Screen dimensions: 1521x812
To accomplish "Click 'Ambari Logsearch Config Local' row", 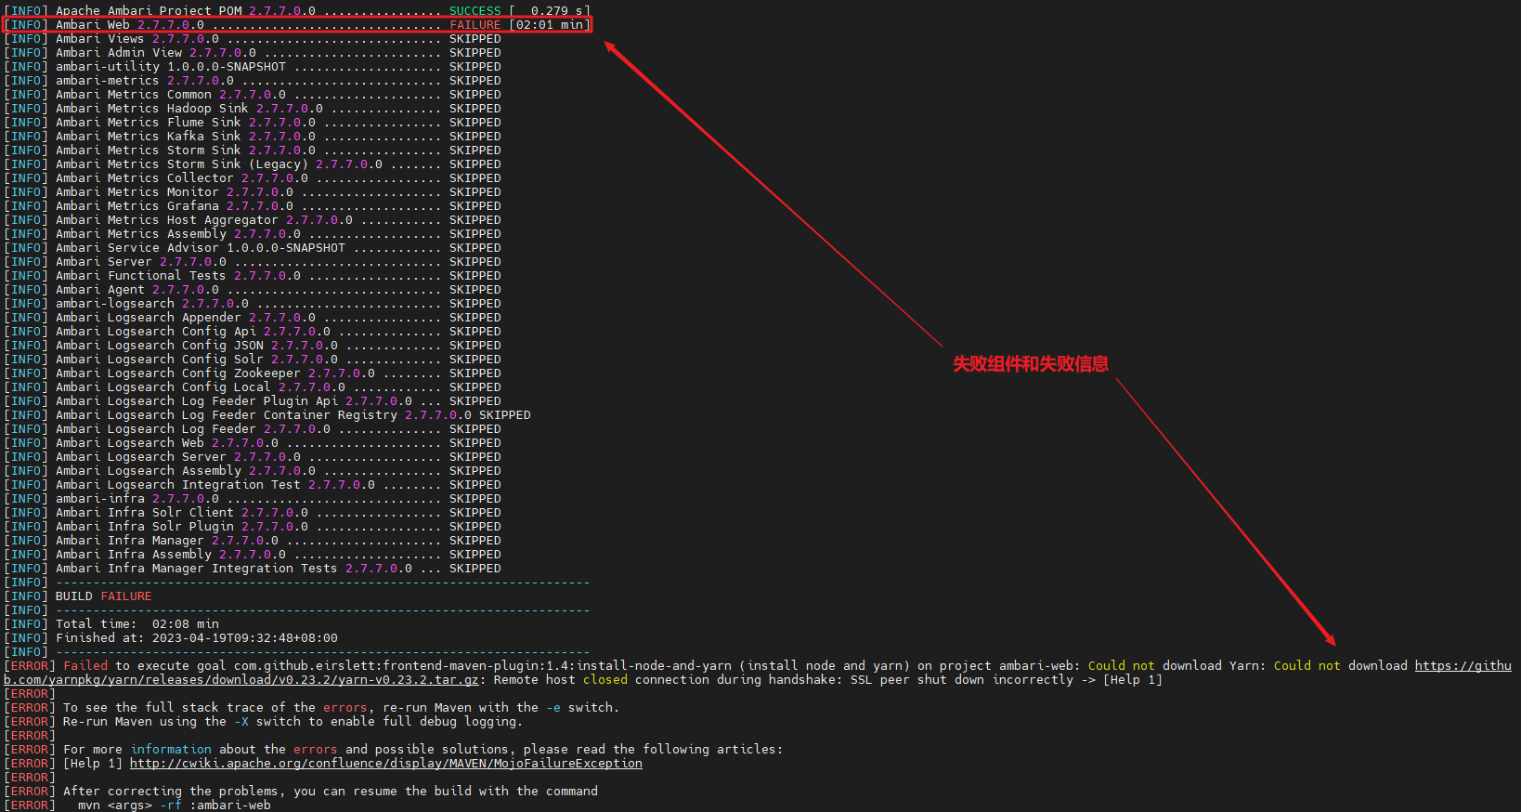I will (x=253, y=387).
